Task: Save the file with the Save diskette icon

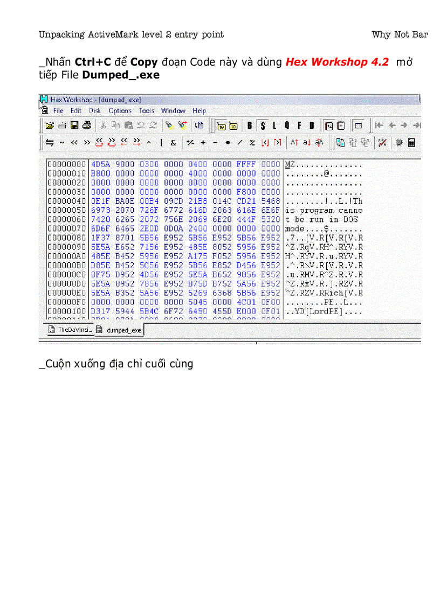Action: point(74,126)
